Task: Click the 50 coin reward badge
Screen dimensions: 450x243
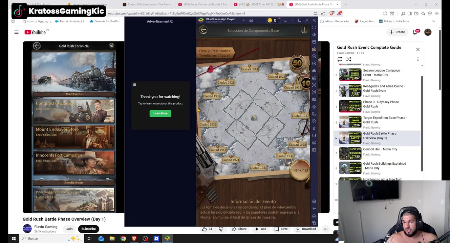Action: point(297,63)
